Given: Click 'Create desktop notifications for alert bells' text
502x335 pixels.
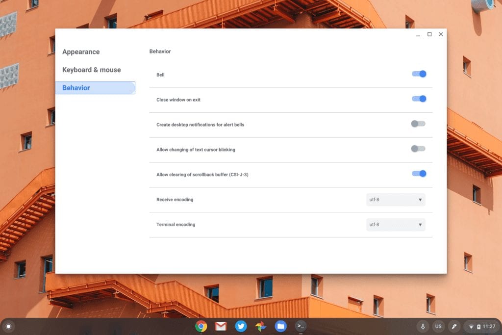Looking at the screenshot, I should pyautogui.click(x=200, y=125).
